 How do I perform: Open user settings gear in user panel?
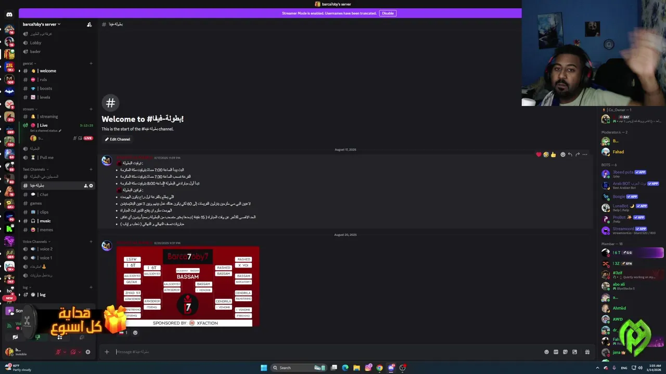[88, 352]
